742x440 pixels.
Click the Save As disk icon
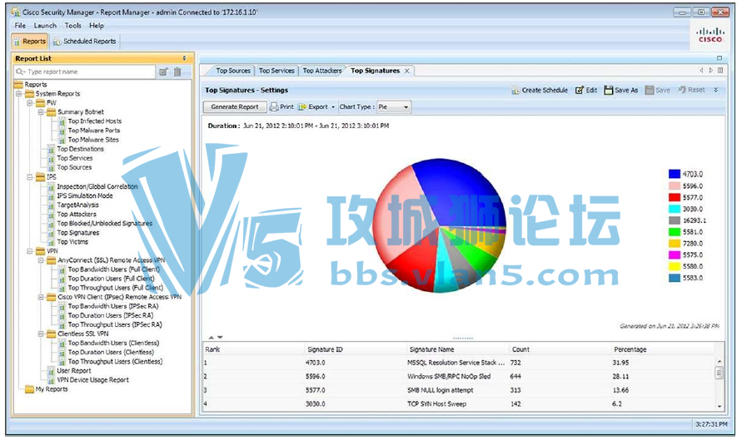(609, 91)
